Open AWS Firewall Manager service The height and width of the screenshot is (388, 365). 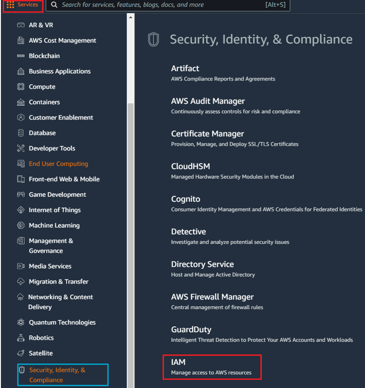212,297
